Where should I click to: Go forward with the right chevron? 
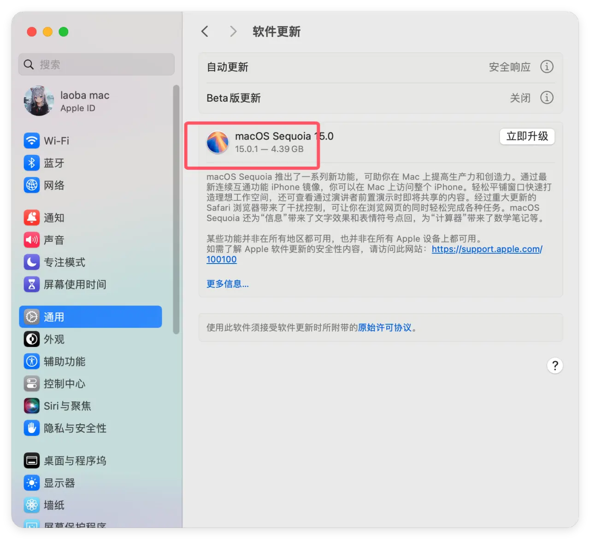coord(233,31)
